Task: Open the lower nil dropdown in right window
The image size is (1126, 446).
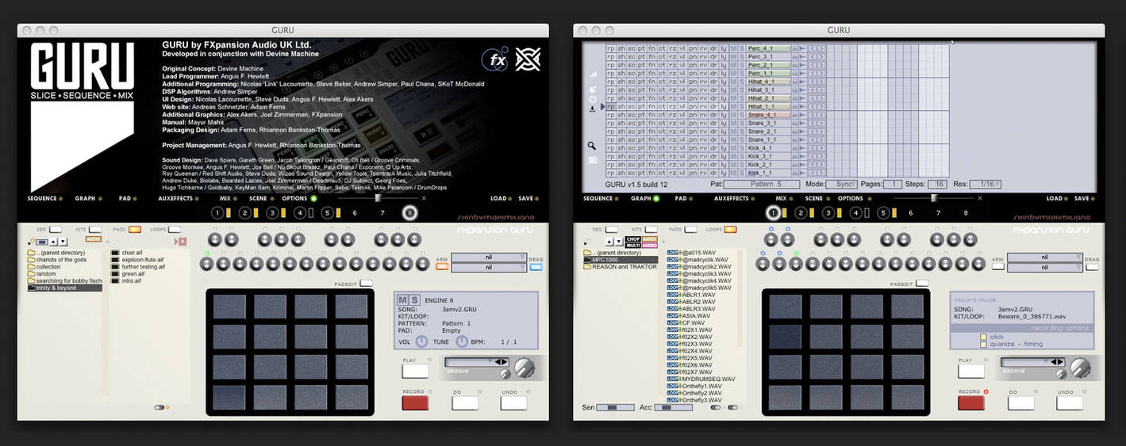Action: click(1044, 268)
